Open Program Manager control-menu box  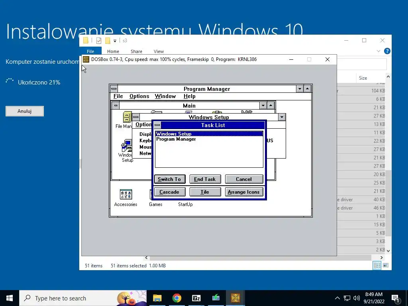tap(114, 89)
